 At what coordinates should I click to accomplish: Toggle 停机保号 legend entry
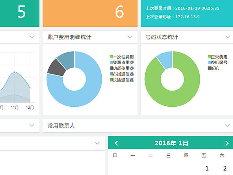(217, 62)
